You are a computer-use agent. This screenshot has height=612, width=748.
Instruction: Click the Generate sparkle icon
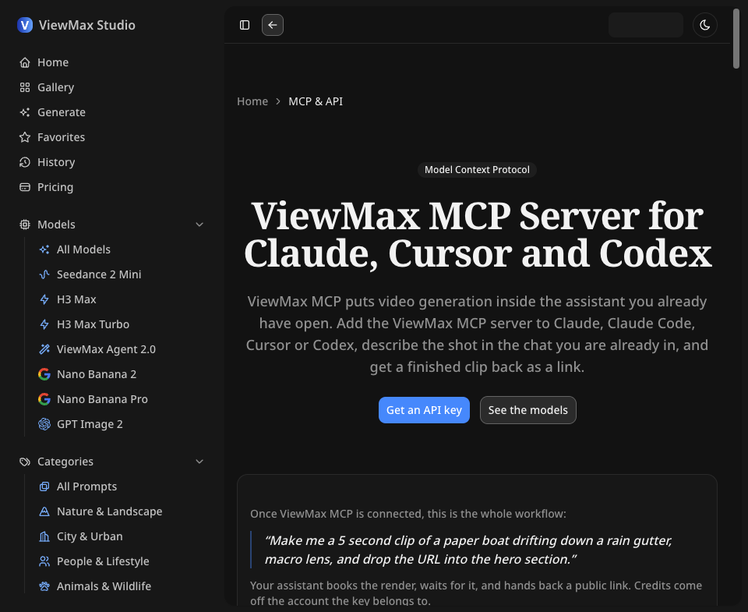tap(25, 112)
